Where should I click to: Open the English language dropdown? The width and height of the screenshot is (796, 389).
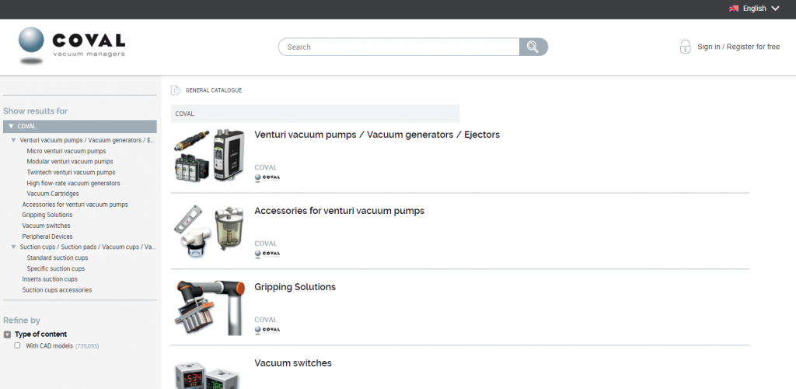(x=774, y=9)
